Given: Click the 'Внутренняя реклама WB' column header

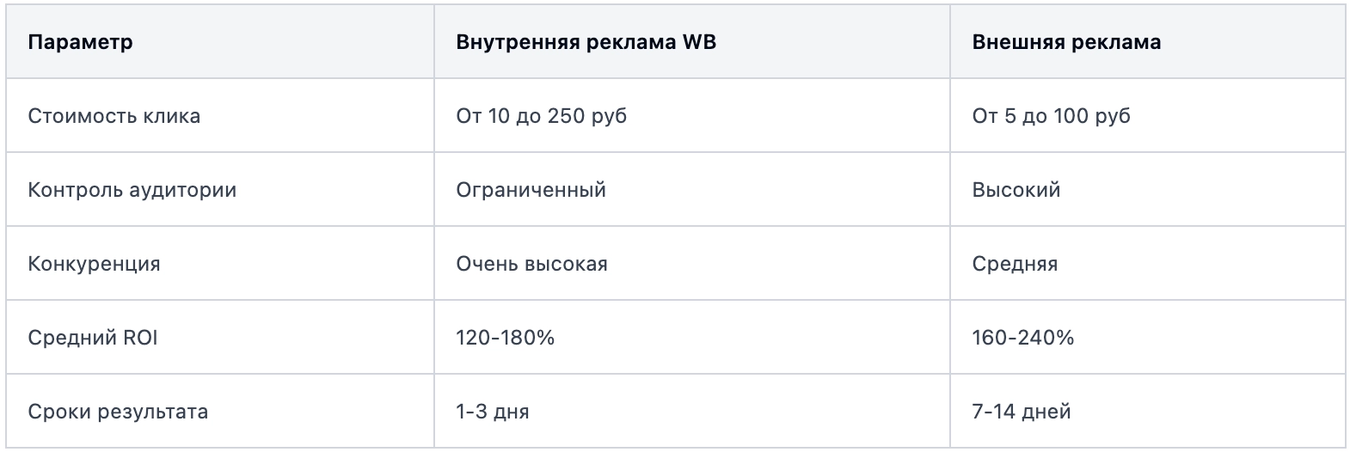Looking at the screenshot, I should click(x=586, y=42).
